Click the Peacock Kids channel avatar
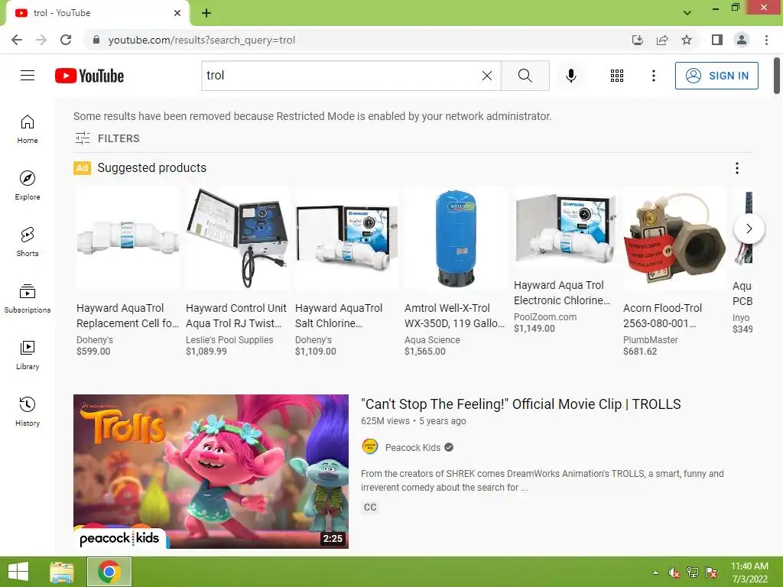This screenshot has width=783, height=587. click(x=369, y=447)
